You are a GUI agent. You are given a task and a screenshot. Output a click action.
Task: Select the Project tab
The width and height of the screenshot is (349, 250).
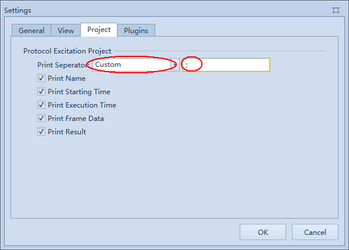tap(99, 30)
